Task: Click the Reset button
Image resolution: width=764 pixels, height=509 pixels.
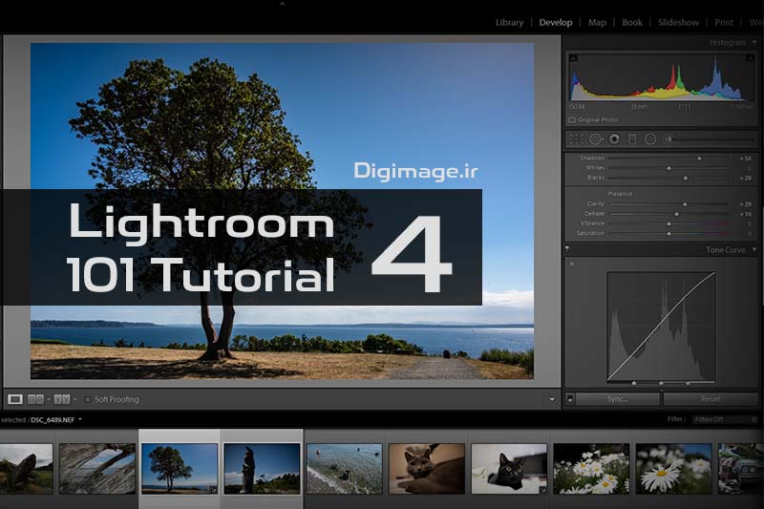Action: tap(711, 399)
